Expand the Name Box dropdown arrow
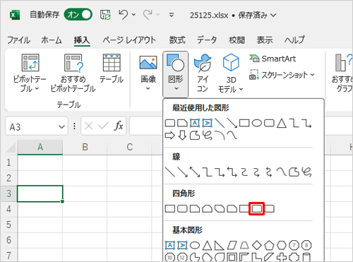The width and height of the screenshot is (353, 262). point(61,127)
